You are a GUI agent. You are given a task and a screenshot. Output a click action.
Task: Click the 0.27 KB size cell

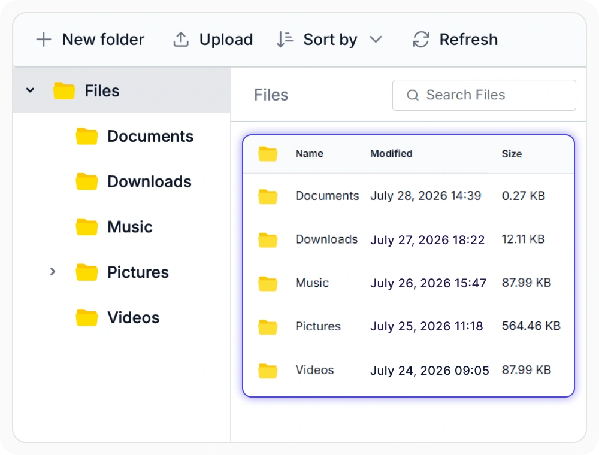[x=524, y=196]
